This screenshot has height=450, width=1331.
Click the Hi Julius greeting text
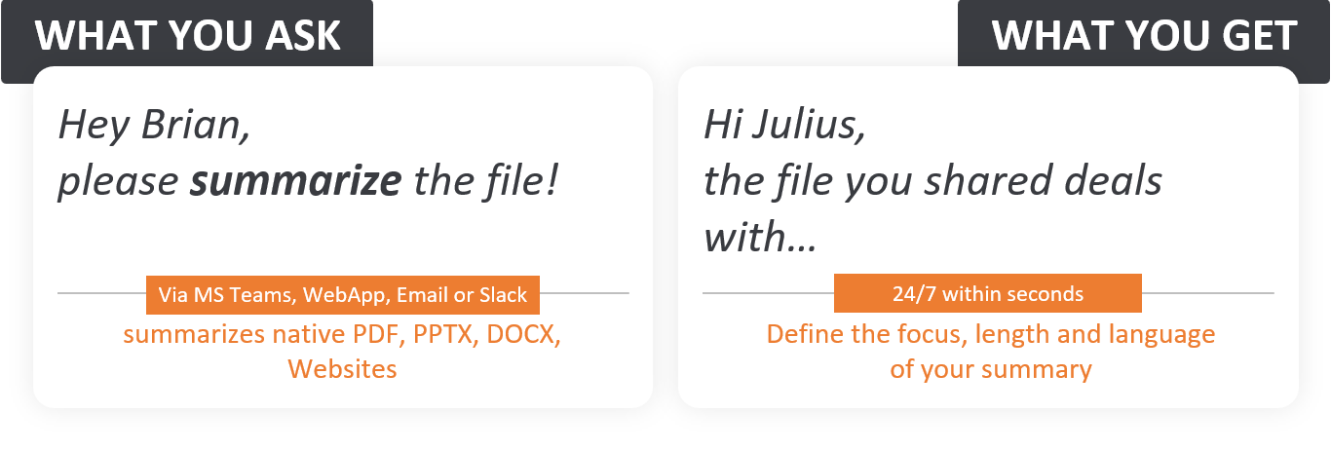point(783,128)
